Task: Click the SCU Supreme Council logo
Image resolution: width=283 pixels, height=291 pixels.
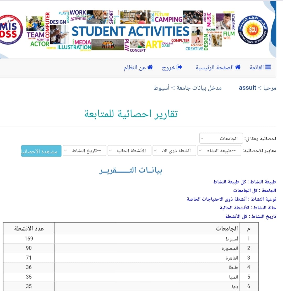Action: pos(253,30)
